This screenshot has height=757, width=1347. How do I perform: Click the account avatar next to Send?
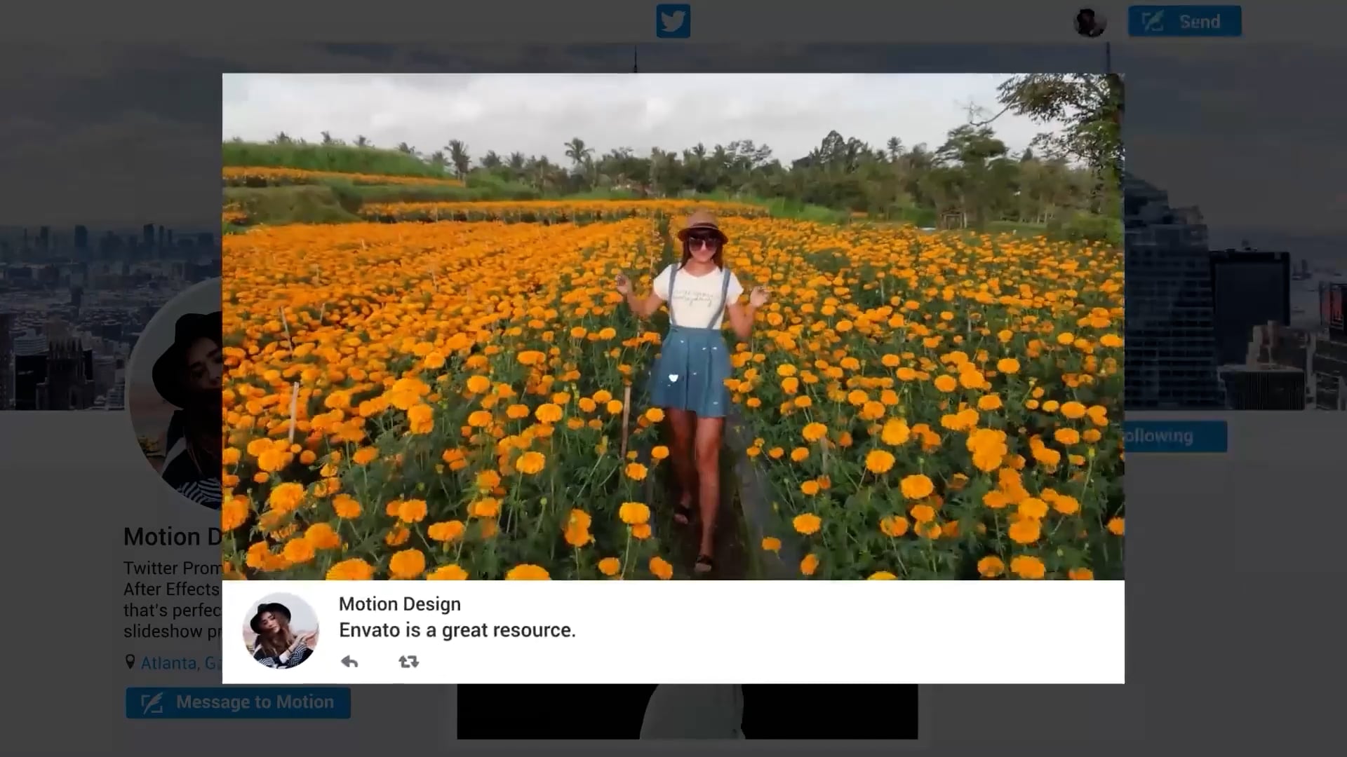coord(1090,21)
